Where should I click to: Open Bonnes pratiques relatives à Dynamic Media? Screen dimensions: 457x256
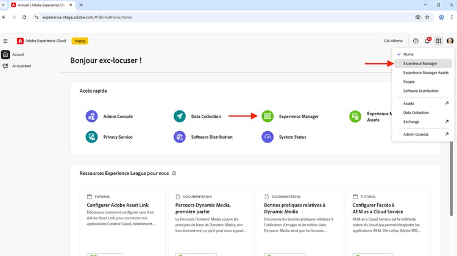click(300, 222)
